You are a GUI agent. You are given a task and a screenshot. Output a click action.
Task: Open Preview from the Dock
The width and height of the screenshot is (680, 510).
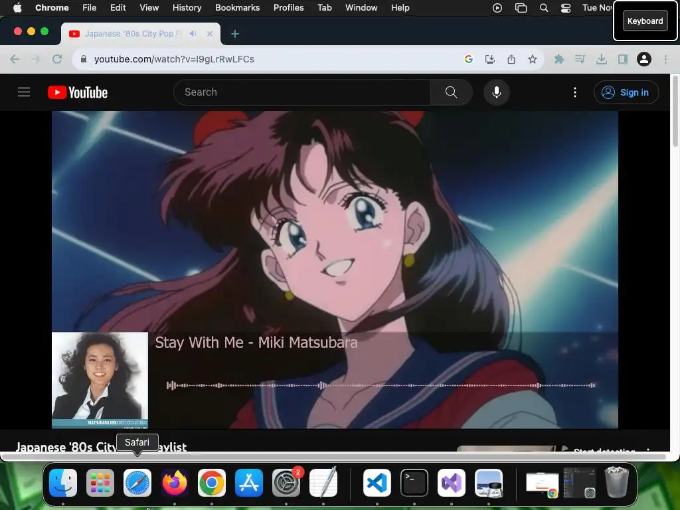tap(489, 483)
